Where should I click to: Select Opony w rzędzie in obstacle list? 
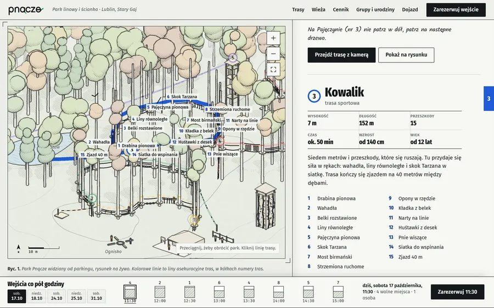pyautogui.click(x=417, y=198)
